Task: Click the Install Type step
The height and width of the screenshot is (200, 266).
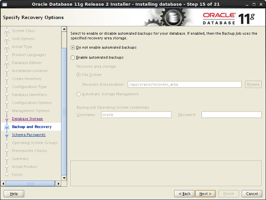Action: [x=22, y=47]
